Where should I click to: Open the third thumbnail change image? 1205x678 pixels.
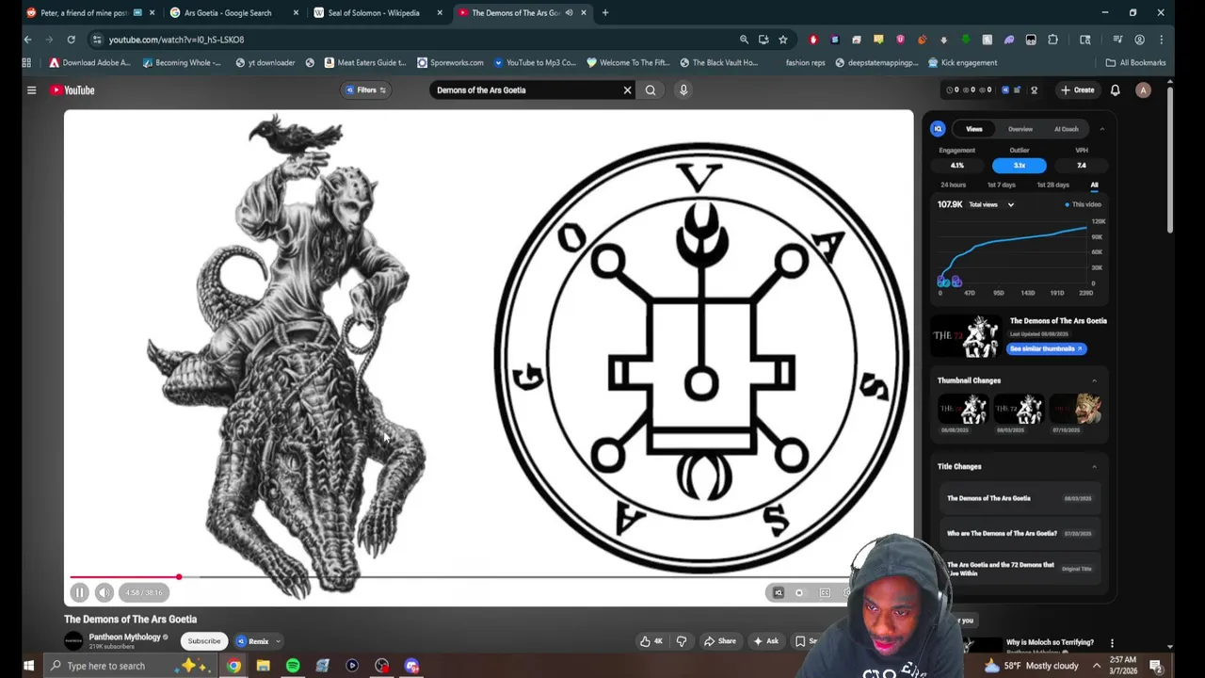tap(1074, 409)
